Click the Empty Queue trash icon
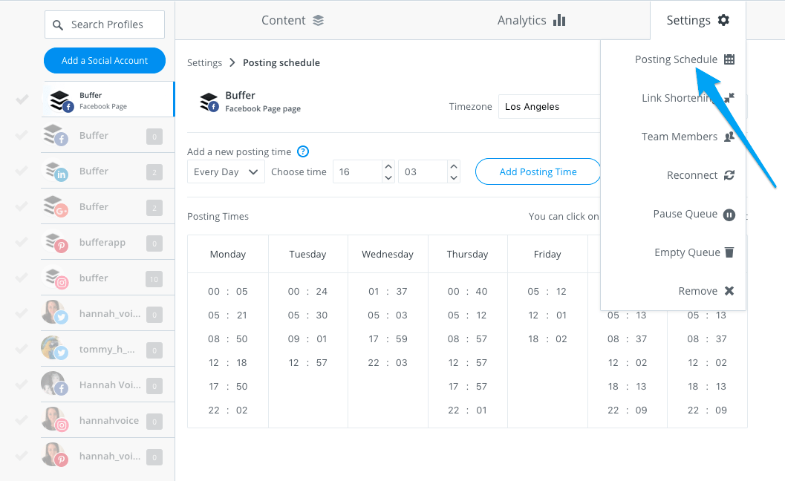The image size is (785, 481). pos(729,252)
